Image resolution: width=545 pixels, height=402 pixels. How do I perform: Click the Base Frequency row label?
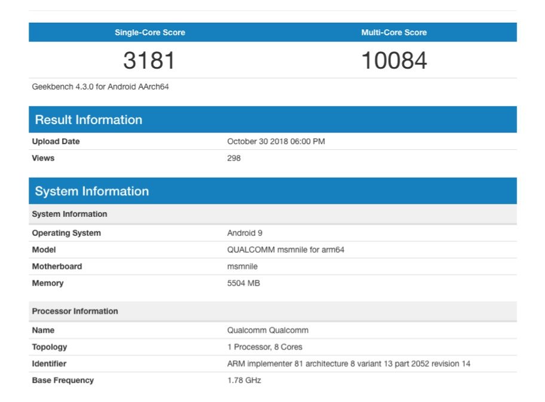click(x=63, y=380)
